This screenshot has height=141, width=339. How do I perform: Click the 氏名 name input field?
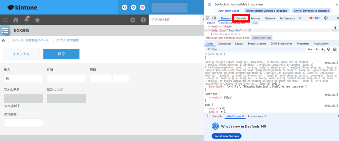pyautogui.click(x=24, y=79)
